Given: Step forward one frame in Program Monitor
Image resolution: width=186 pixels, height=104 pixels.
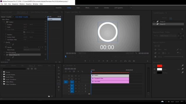Looking at the screenshot, I should 112,61.
